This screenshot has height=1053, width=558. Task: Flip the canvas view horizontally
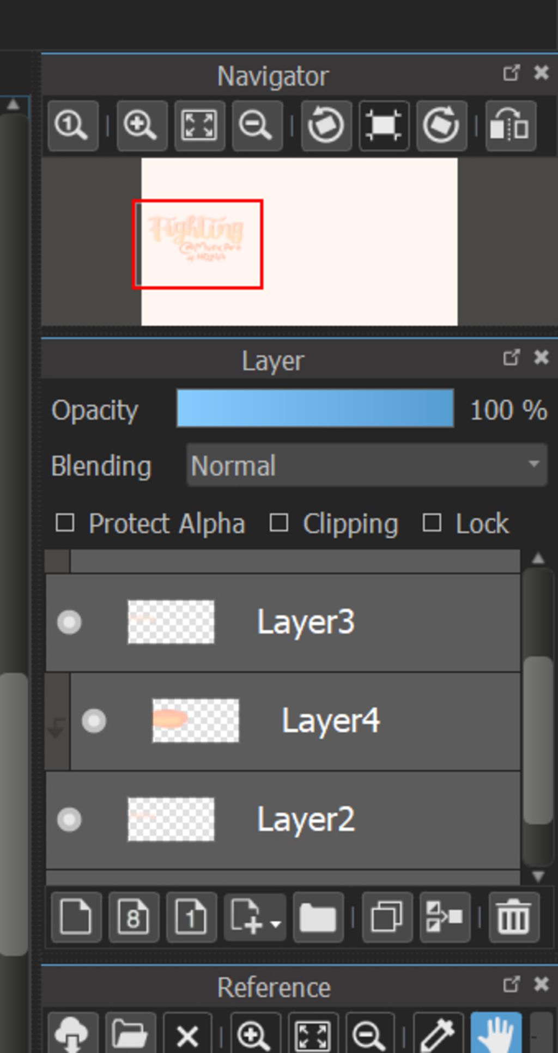510,126
